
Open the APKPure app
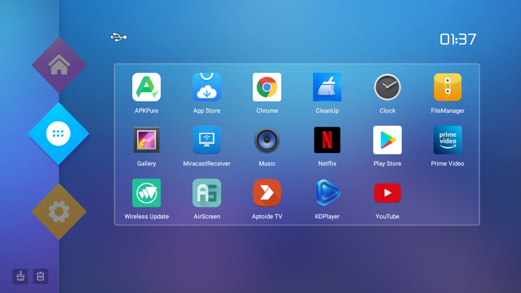[146, 87]
